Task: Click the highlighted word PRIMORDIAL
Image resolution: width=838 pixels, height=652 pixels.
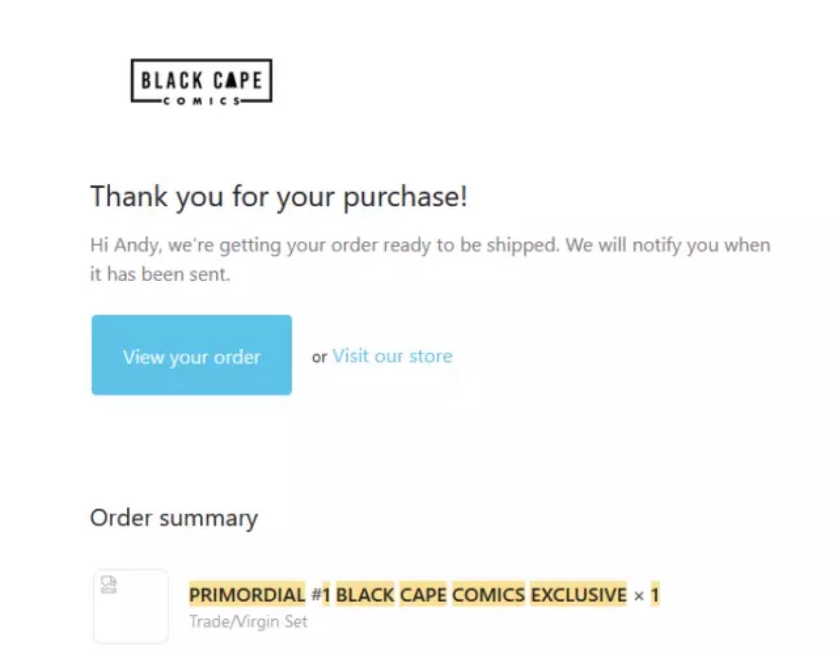Action: click(247, 594)
